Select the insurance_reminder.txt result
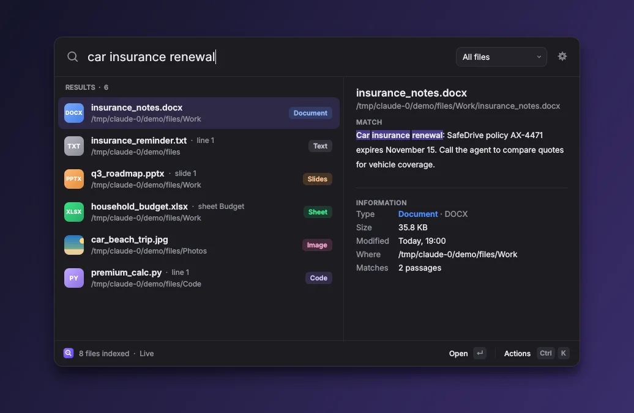 coord(199,146)
